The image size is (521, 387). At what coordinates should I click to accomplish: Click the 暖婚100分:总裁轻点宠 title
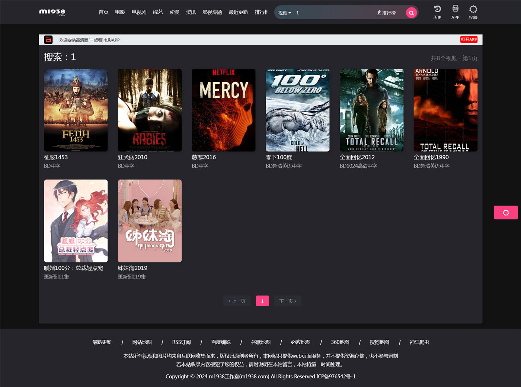click(74, 268)
